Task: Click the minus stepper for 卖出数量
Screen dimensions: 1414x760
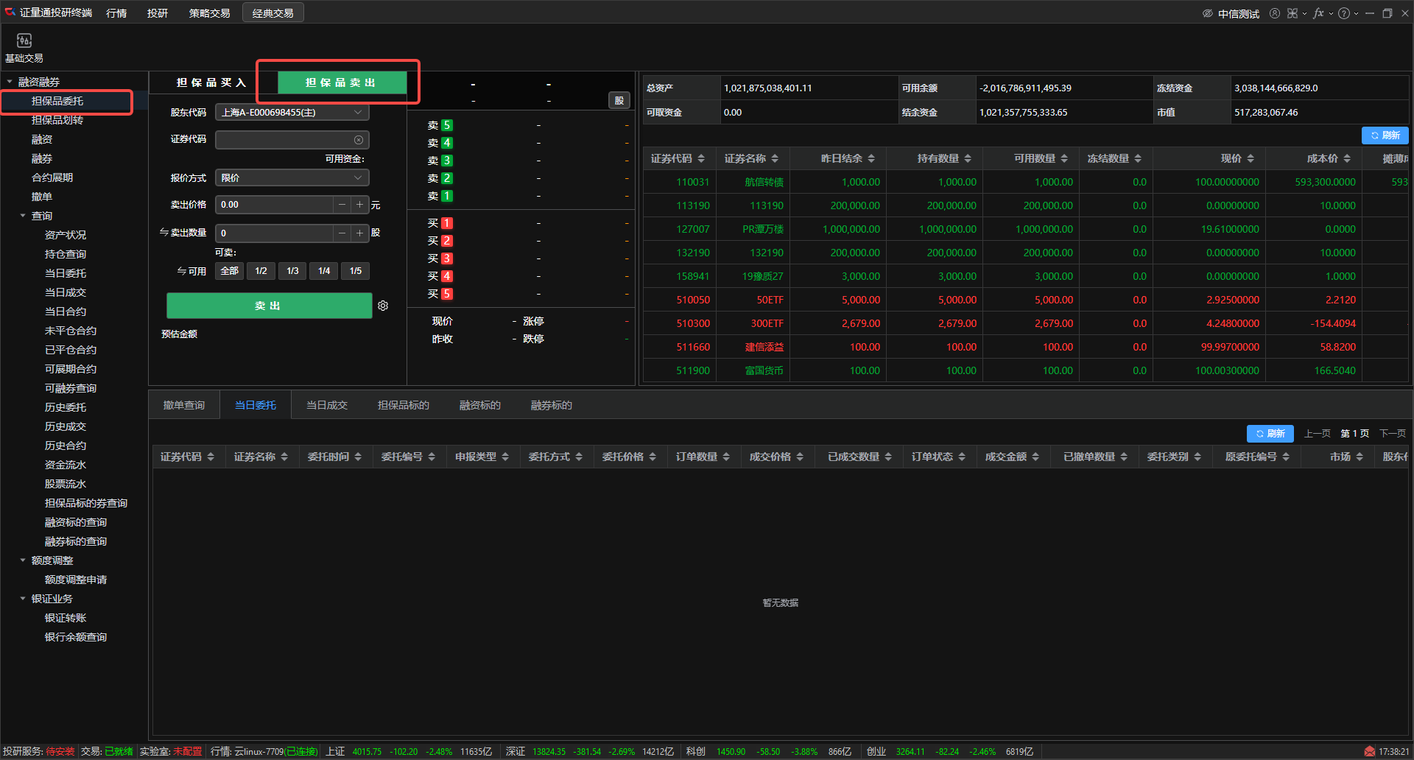Action: [x=342, y=233]
